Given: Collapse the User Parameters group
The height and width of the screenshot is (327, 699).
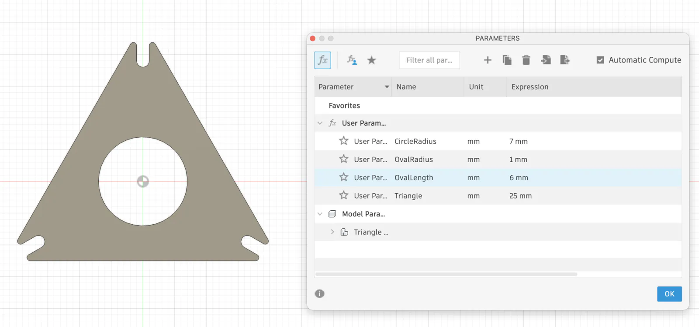Looking at the screenshot, I should pyautogui.click(x=320, y=123).
